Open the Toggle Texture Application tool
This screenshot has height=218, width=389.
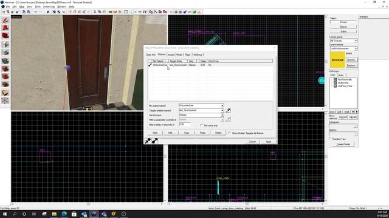pyautogui.click(x=5, y=61)
